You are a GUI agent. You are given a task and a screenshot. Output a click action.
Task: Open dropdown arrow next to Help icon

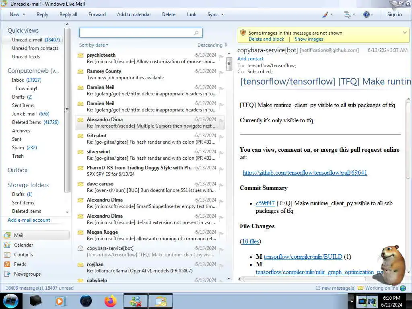click(372, 14)
